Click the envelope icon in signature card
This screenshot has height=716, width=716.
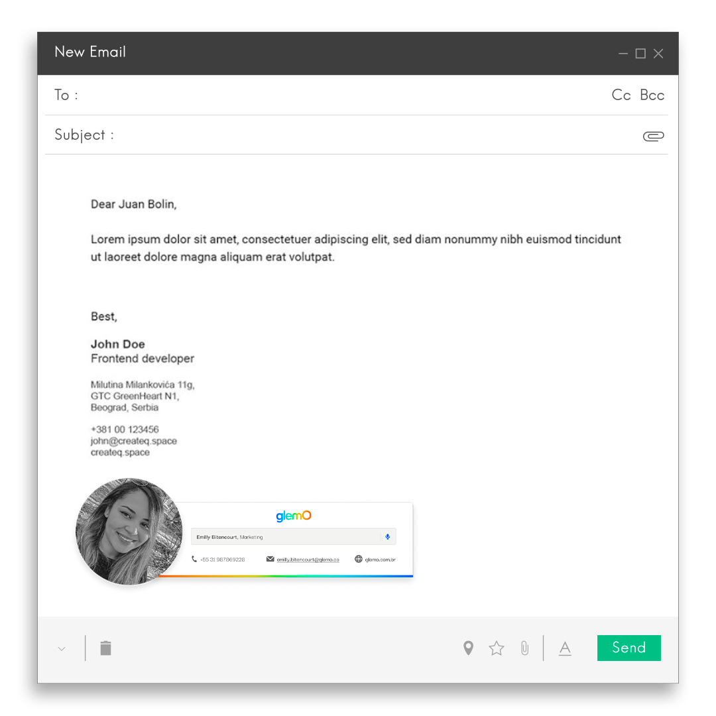270,559
